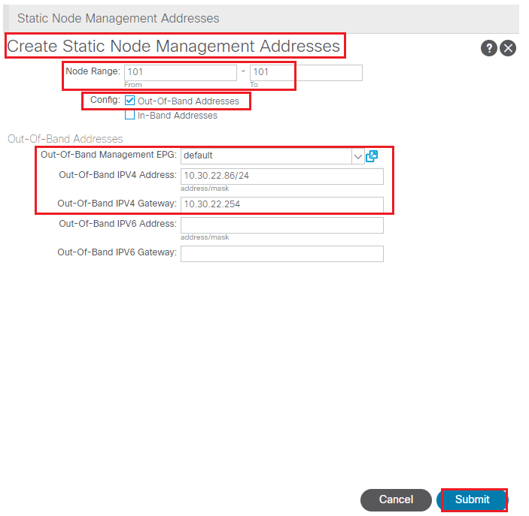This screenshot has height=516, width=529.
Task: Open the Out-Of-Band Management EPG popup icon
Action: coord(372,156)
